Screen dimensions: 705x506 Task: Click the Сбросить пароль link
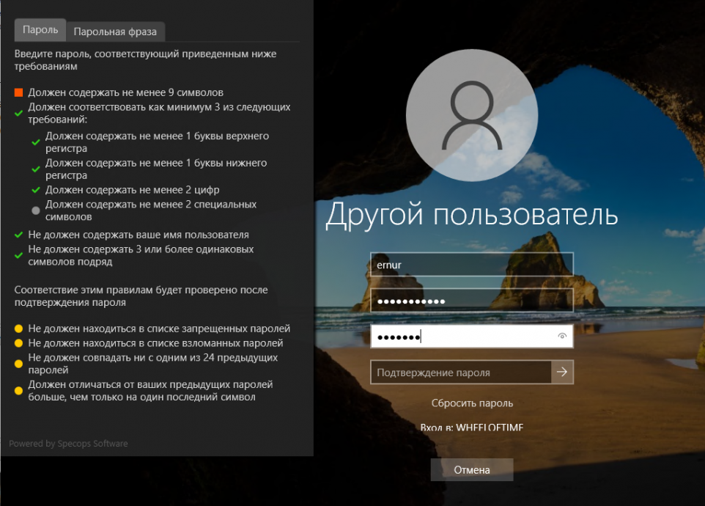472,403
